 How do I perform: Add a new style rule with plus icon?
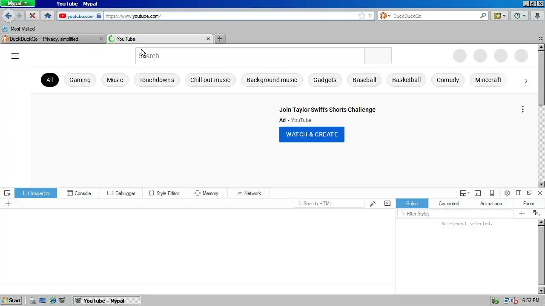pyautogui.click(x=522, y=214)
